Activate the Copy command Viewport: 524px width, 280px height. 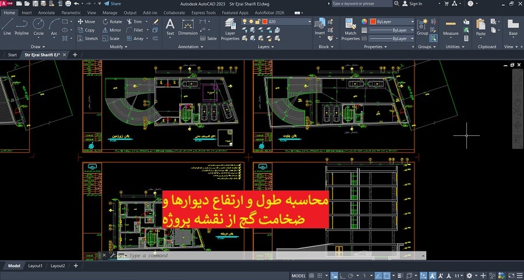point(87,30)
